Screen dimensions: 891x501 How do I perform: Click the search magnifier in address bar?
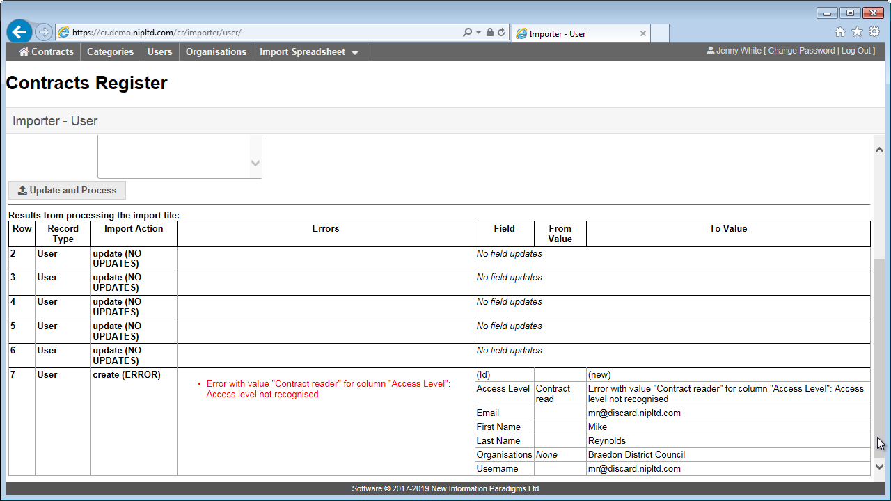point(468,33)
